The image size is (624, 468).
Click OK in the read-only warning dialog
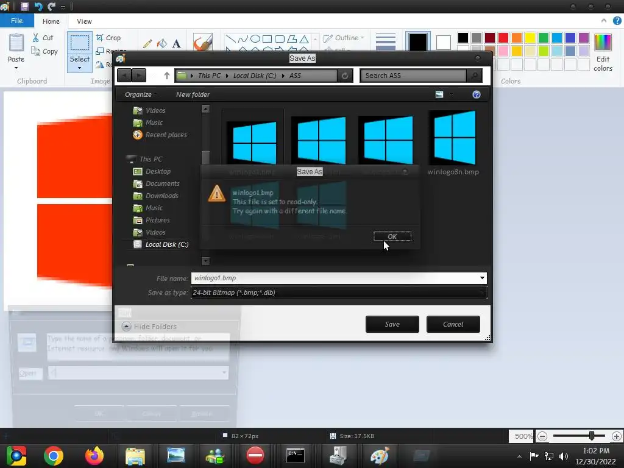392,236
